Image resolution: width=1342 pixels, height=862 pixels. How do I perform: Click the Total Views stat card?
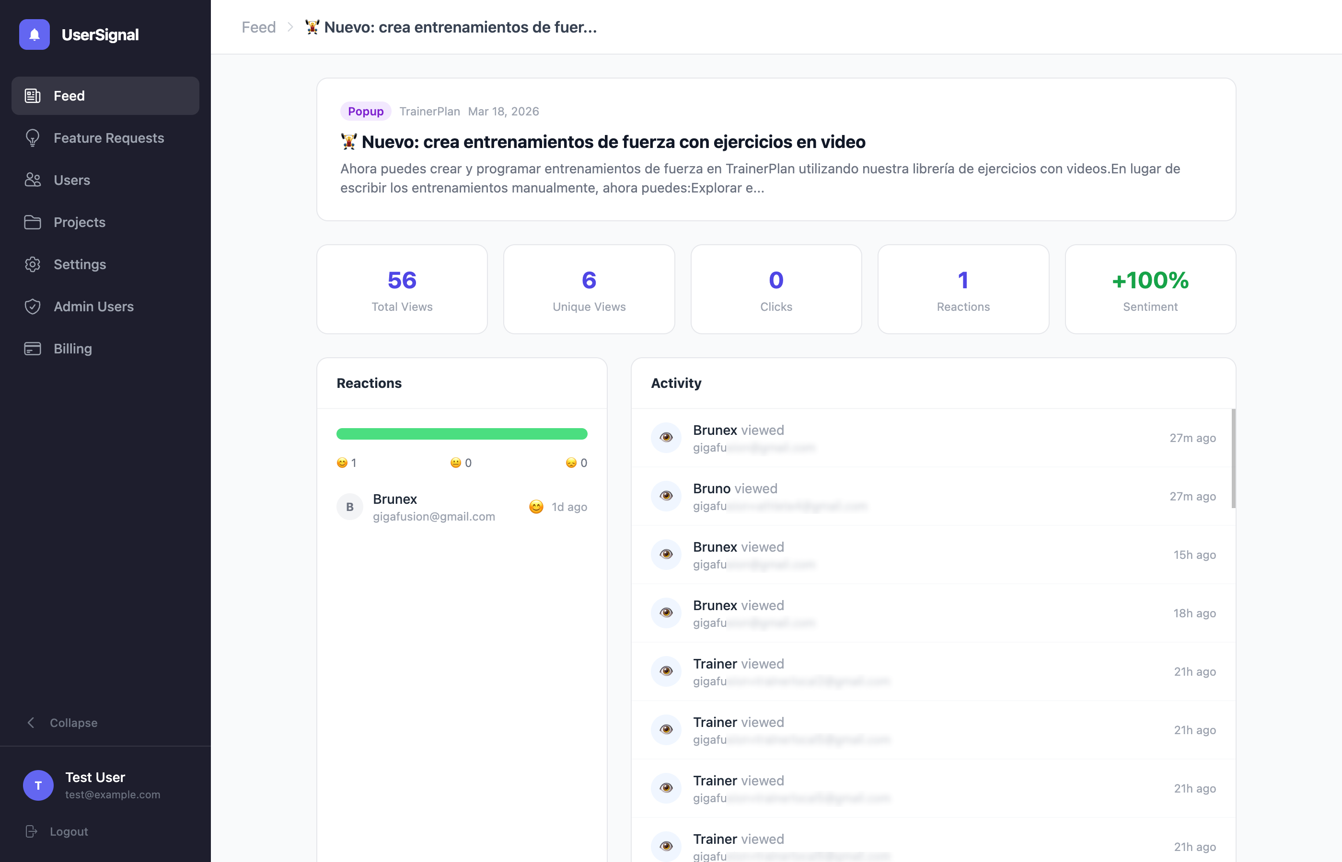pyautogui.click(x=402, y=289)
